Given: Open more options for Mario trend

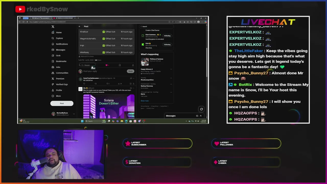Looking at the screenshot, I should coord(171,92).
